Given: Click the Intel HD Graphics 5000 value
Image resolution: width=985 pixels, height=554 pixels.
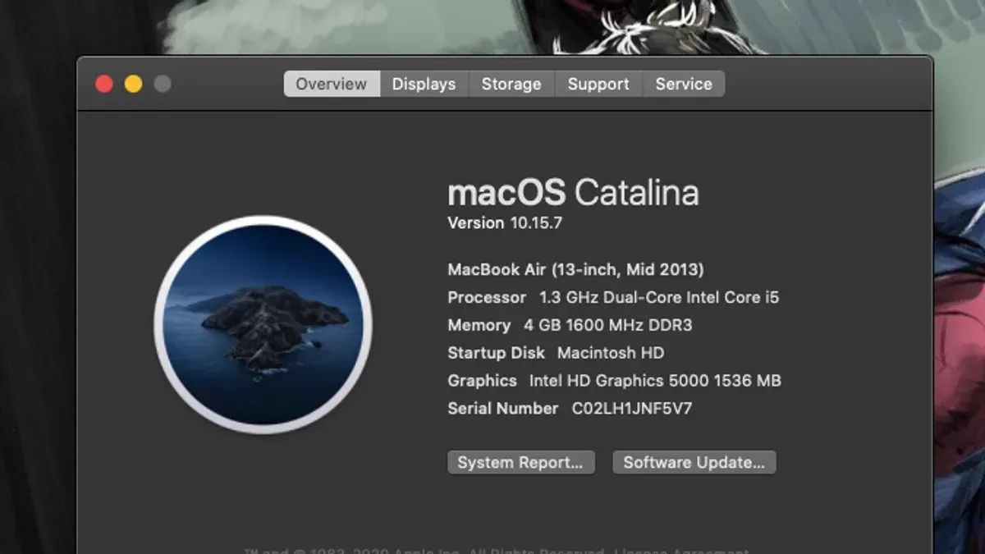Looking at the screenshot, I should click(655, 381).
